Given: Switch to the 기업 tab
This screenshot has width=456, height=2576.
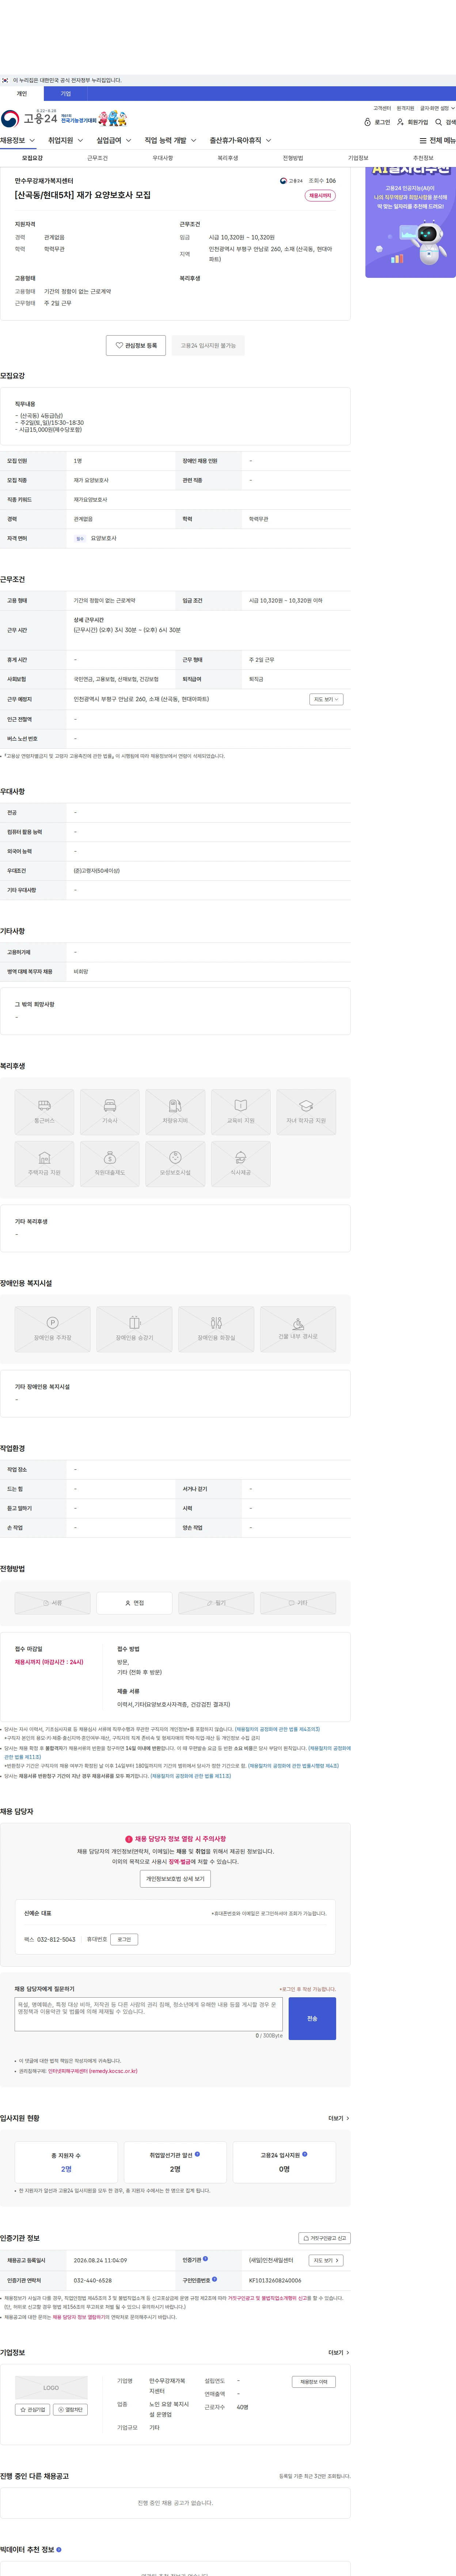Looking at the screenshot, I should point(66,94).
